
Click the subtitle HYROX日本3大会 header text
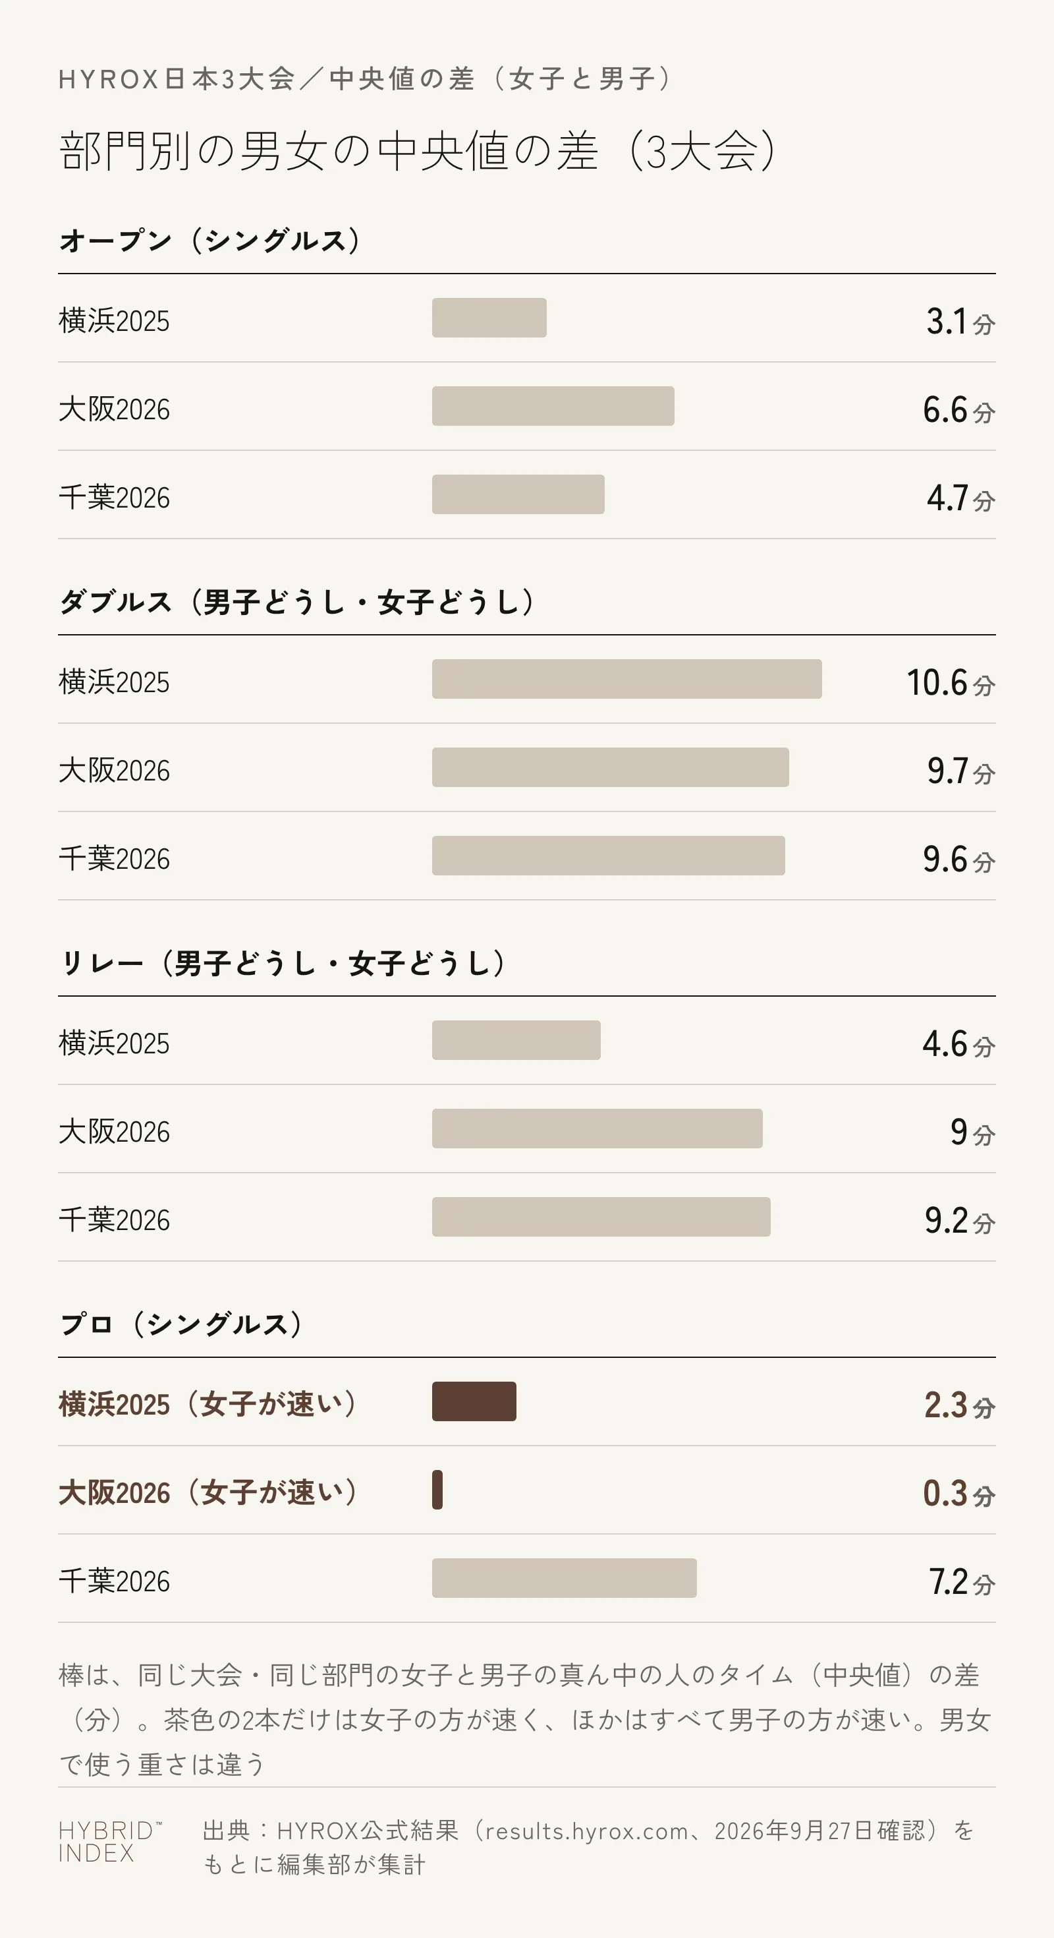coord(366,78)
